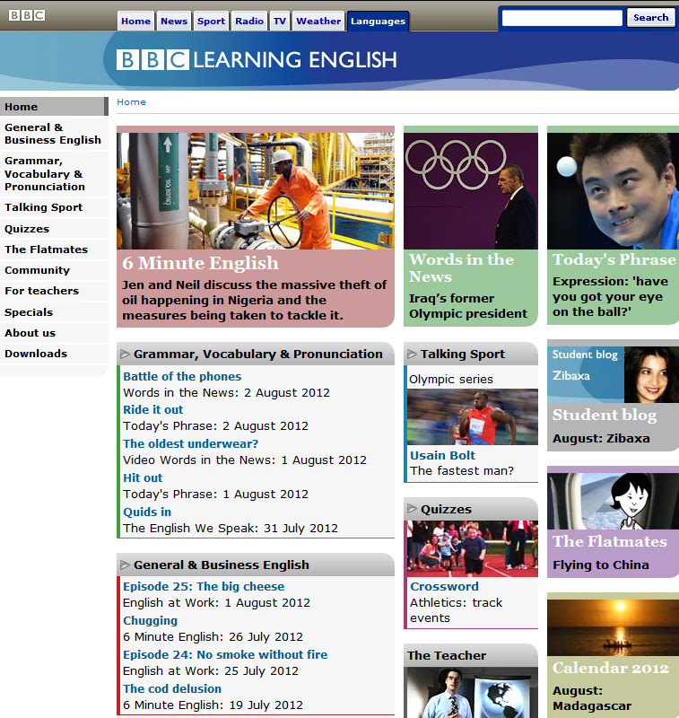The height and width of the screenshot is (718, 679).
Task: Open the Sport tab
Action: coord(211,21)
